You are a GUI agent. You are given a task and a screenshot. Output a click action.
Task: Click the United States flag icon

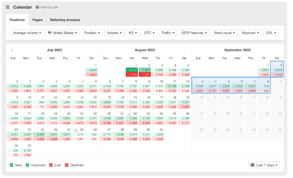[50, 33]
